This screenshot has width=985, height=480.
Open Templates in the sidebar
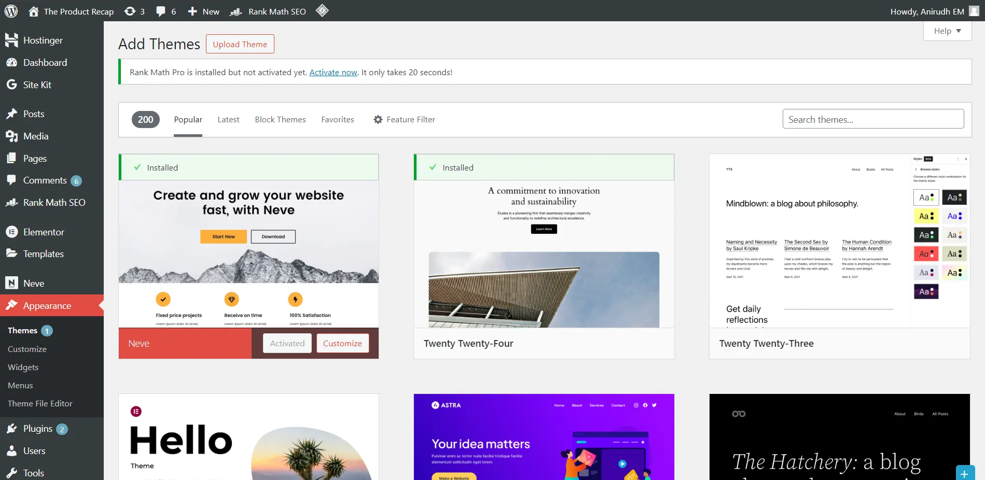tap(52, 254)
